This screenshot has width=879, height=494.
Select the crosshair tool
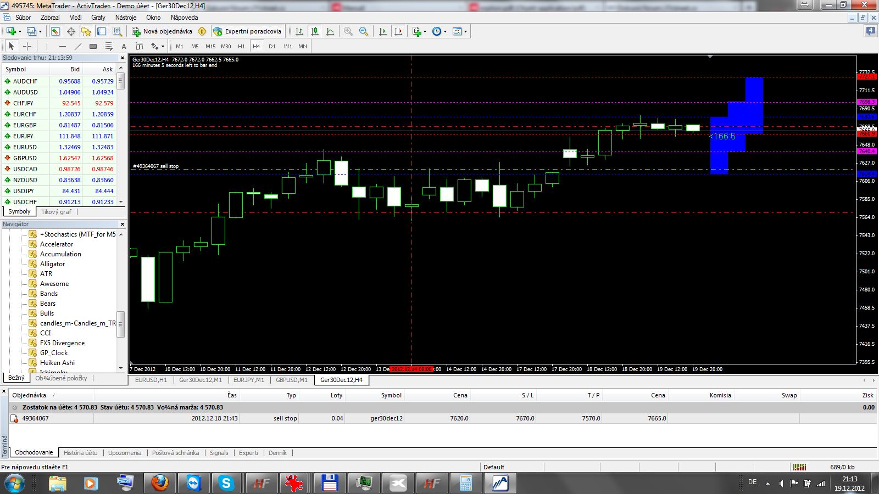(x=27, y=46)
